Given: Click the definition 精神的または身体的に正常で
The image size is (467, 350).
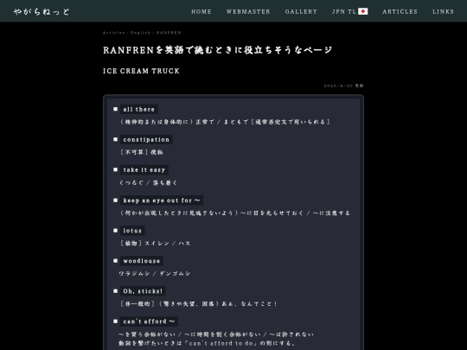Looking at the screenshot, I should [225, 122].
